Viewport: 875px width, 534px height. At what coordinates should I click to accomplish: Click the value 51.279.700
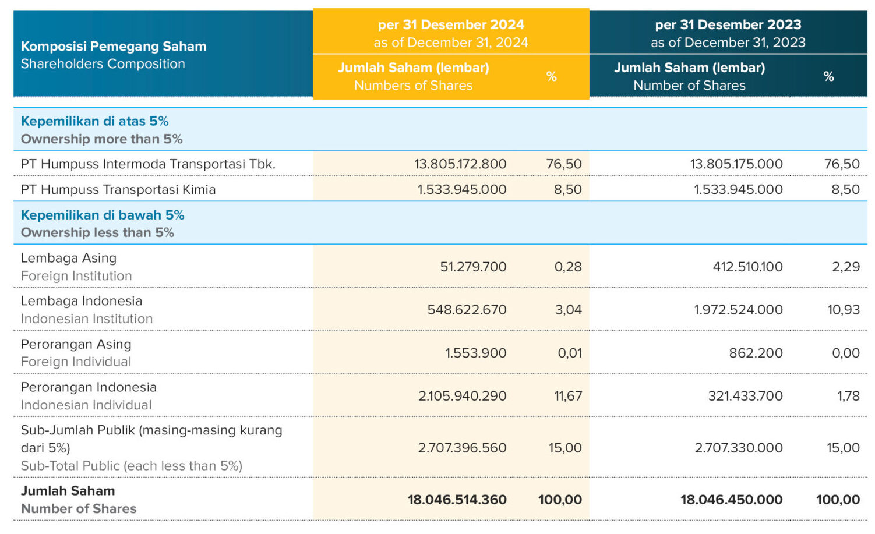(473, 267)
